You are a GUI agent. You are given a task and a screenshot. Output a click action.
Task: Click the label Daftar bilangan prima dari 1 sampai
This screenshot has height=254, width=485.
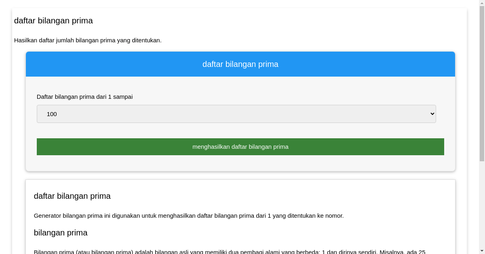pyautogui.click(x=84, y=97)
